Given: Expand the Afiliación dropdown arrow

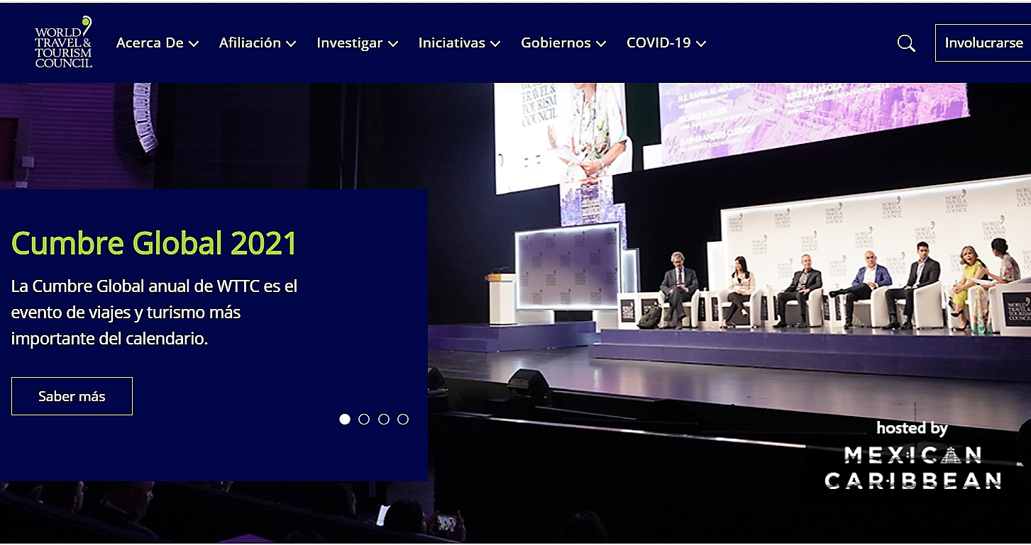Looking at the screenshot, I should click(291, 44).
